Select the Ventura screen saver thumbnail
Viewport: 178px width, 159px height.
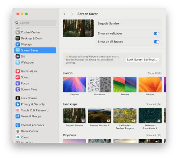150,85
